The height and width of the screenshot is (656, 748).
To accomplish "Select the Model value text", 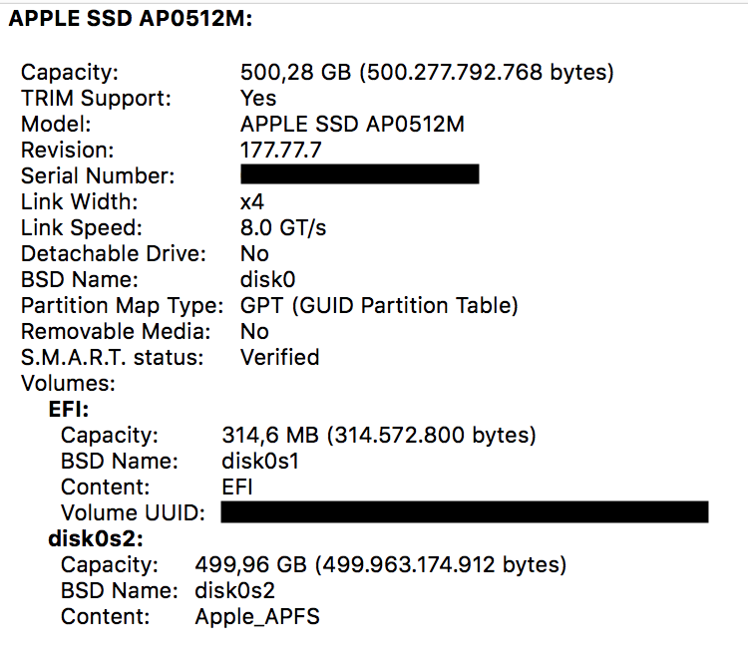I will click(x=352, y=125).
